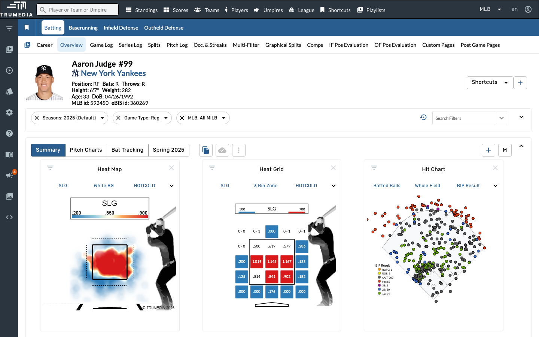Click the video playlist icon beside Career
This screenshot has height=337, width=539.
27,45
